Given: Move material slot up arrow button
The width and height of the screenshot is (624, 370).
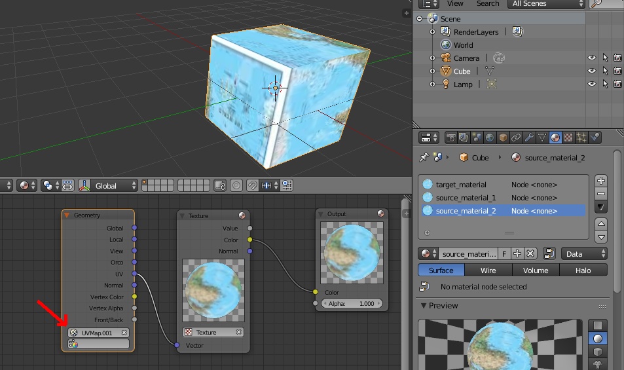Looking at the screenshot, I should point(601,224).
